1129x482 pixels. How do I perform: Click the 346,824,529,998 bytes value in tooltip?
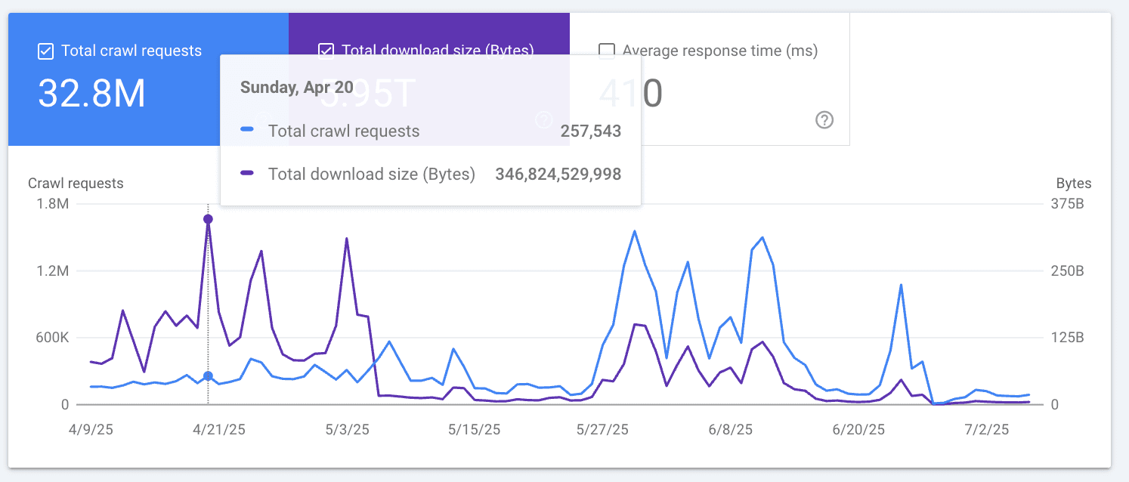point(557,174)
